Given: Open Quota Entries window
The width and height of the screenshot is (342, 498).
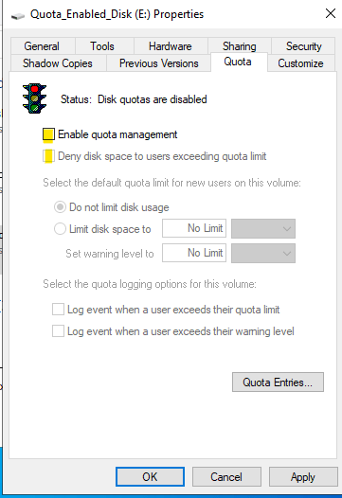Looking at the screenshot, I should click(x=278, y=382).
